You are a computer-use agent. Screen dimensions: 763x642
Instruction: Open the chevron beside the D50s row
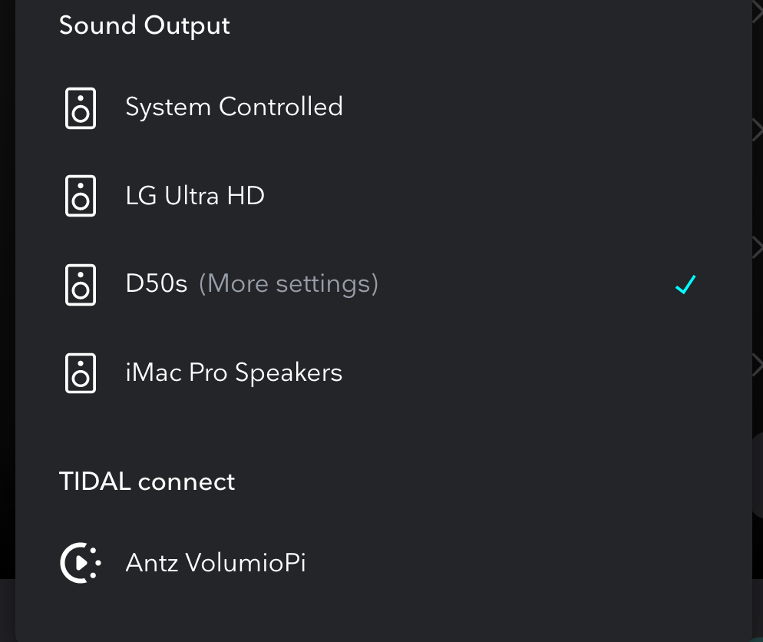(758, 247)
